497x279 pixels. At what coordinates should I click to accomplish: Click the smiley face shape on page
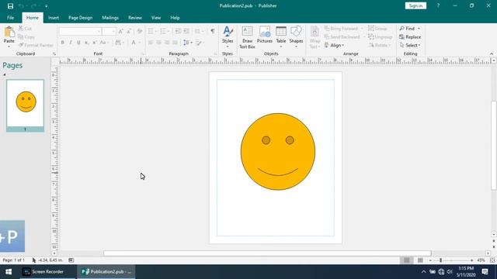click(278, 152)
